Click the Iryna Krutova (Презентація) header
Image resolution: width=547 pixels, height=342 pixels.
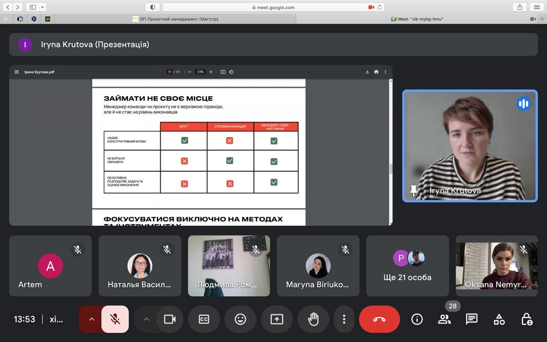(273, 44)
